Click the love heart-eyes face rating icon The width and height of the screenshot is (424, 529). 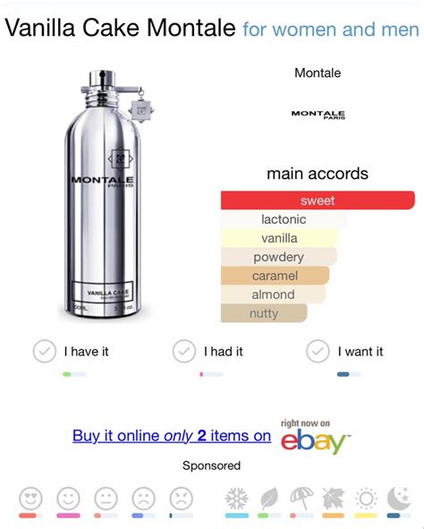pos(31,498)
